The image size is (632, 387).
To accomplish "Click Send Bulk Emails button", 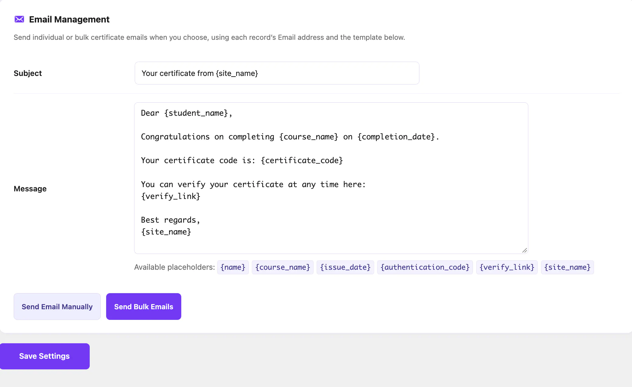I will 144,307.
